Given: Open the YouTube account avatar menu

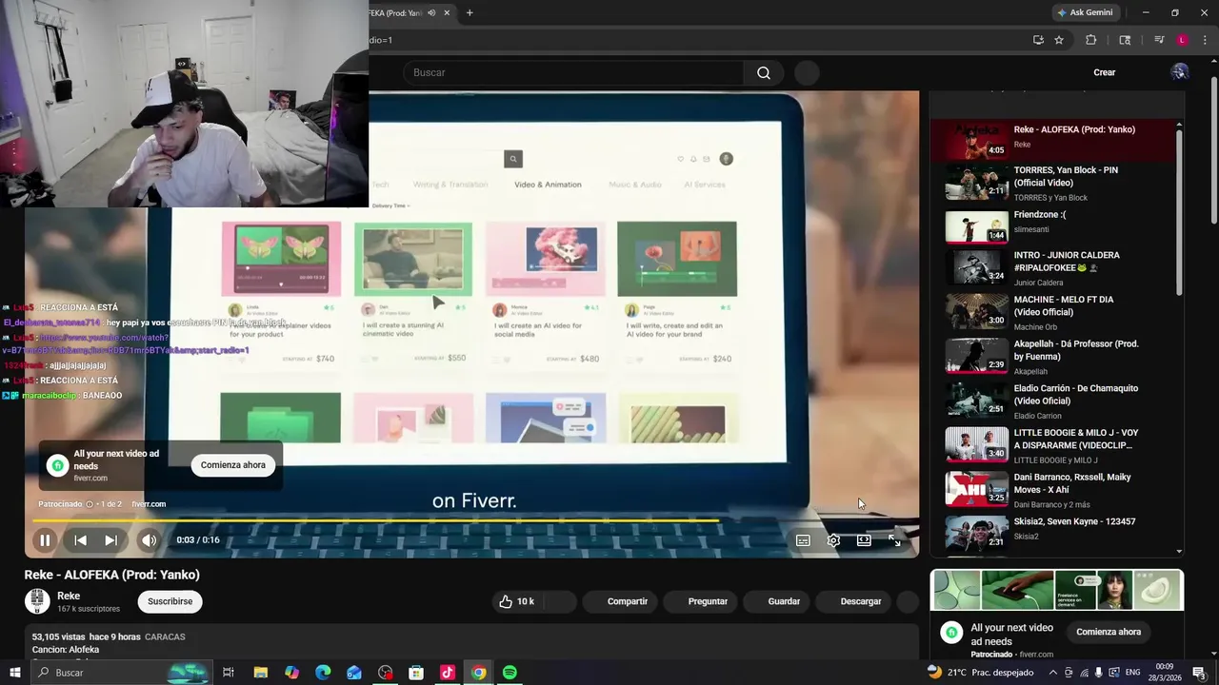Looking at the screenshot, I should [1180, 72].
